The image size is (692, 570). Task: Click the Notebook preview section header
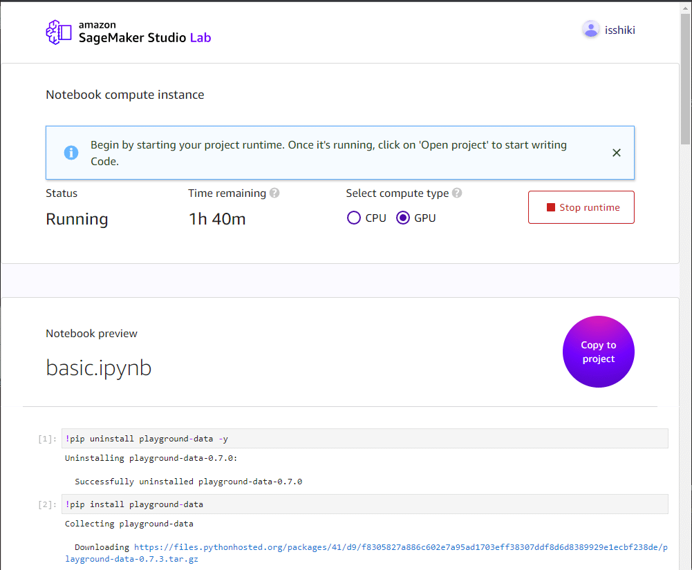pos(91,333)
